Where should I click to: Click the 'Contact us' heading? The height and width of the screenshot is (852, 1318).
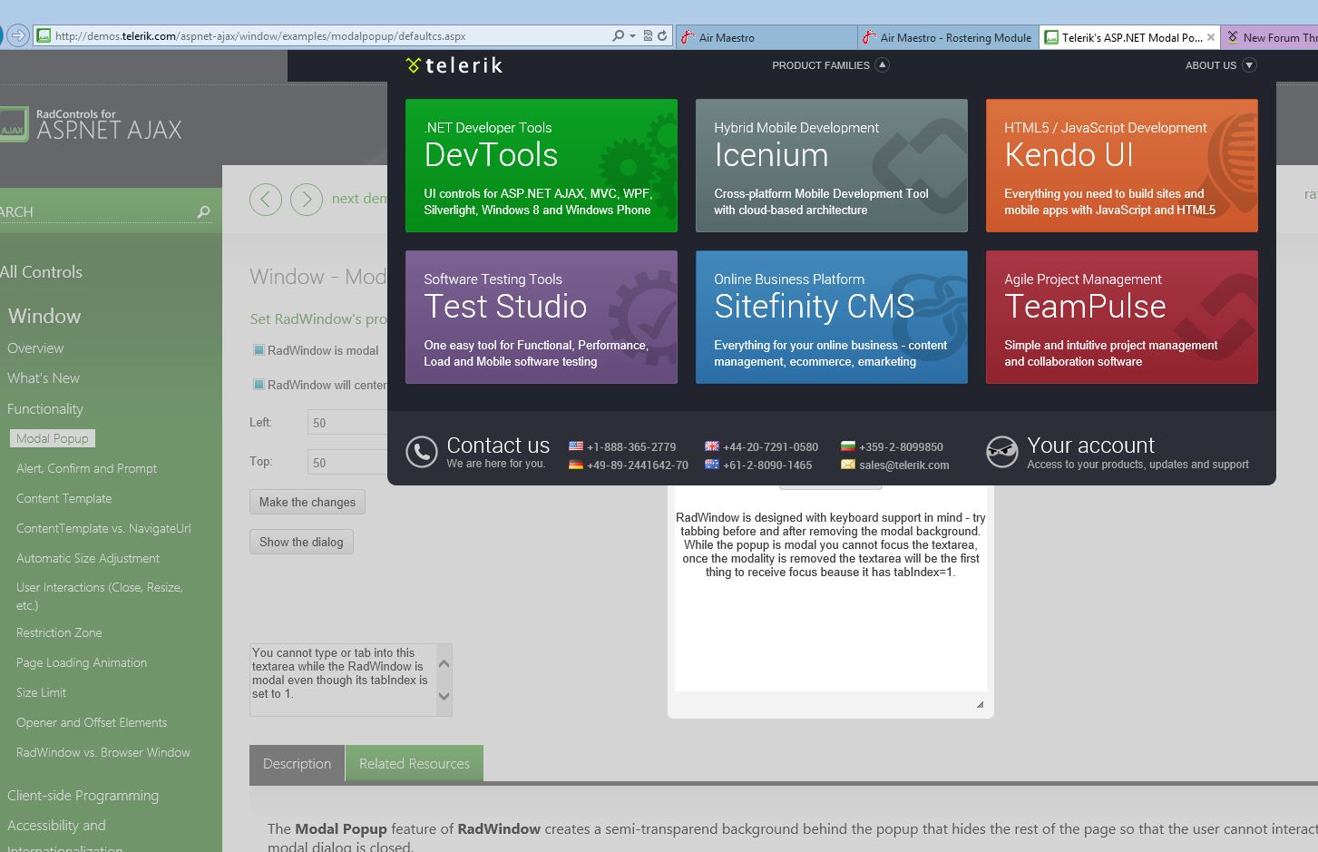[x=498, y=445]
